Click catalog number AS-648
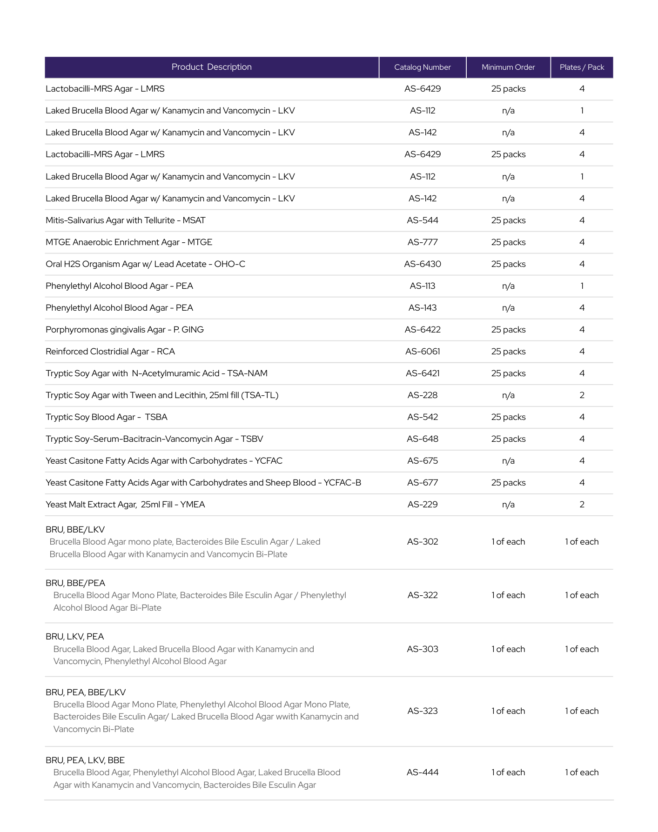The height and width of the screenshot is (832, 658). click(423, 439)
